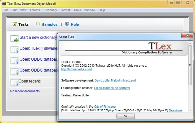This screenshot has height=123, width=195.
Task: Open the David Joffe link
Action: 102,81
